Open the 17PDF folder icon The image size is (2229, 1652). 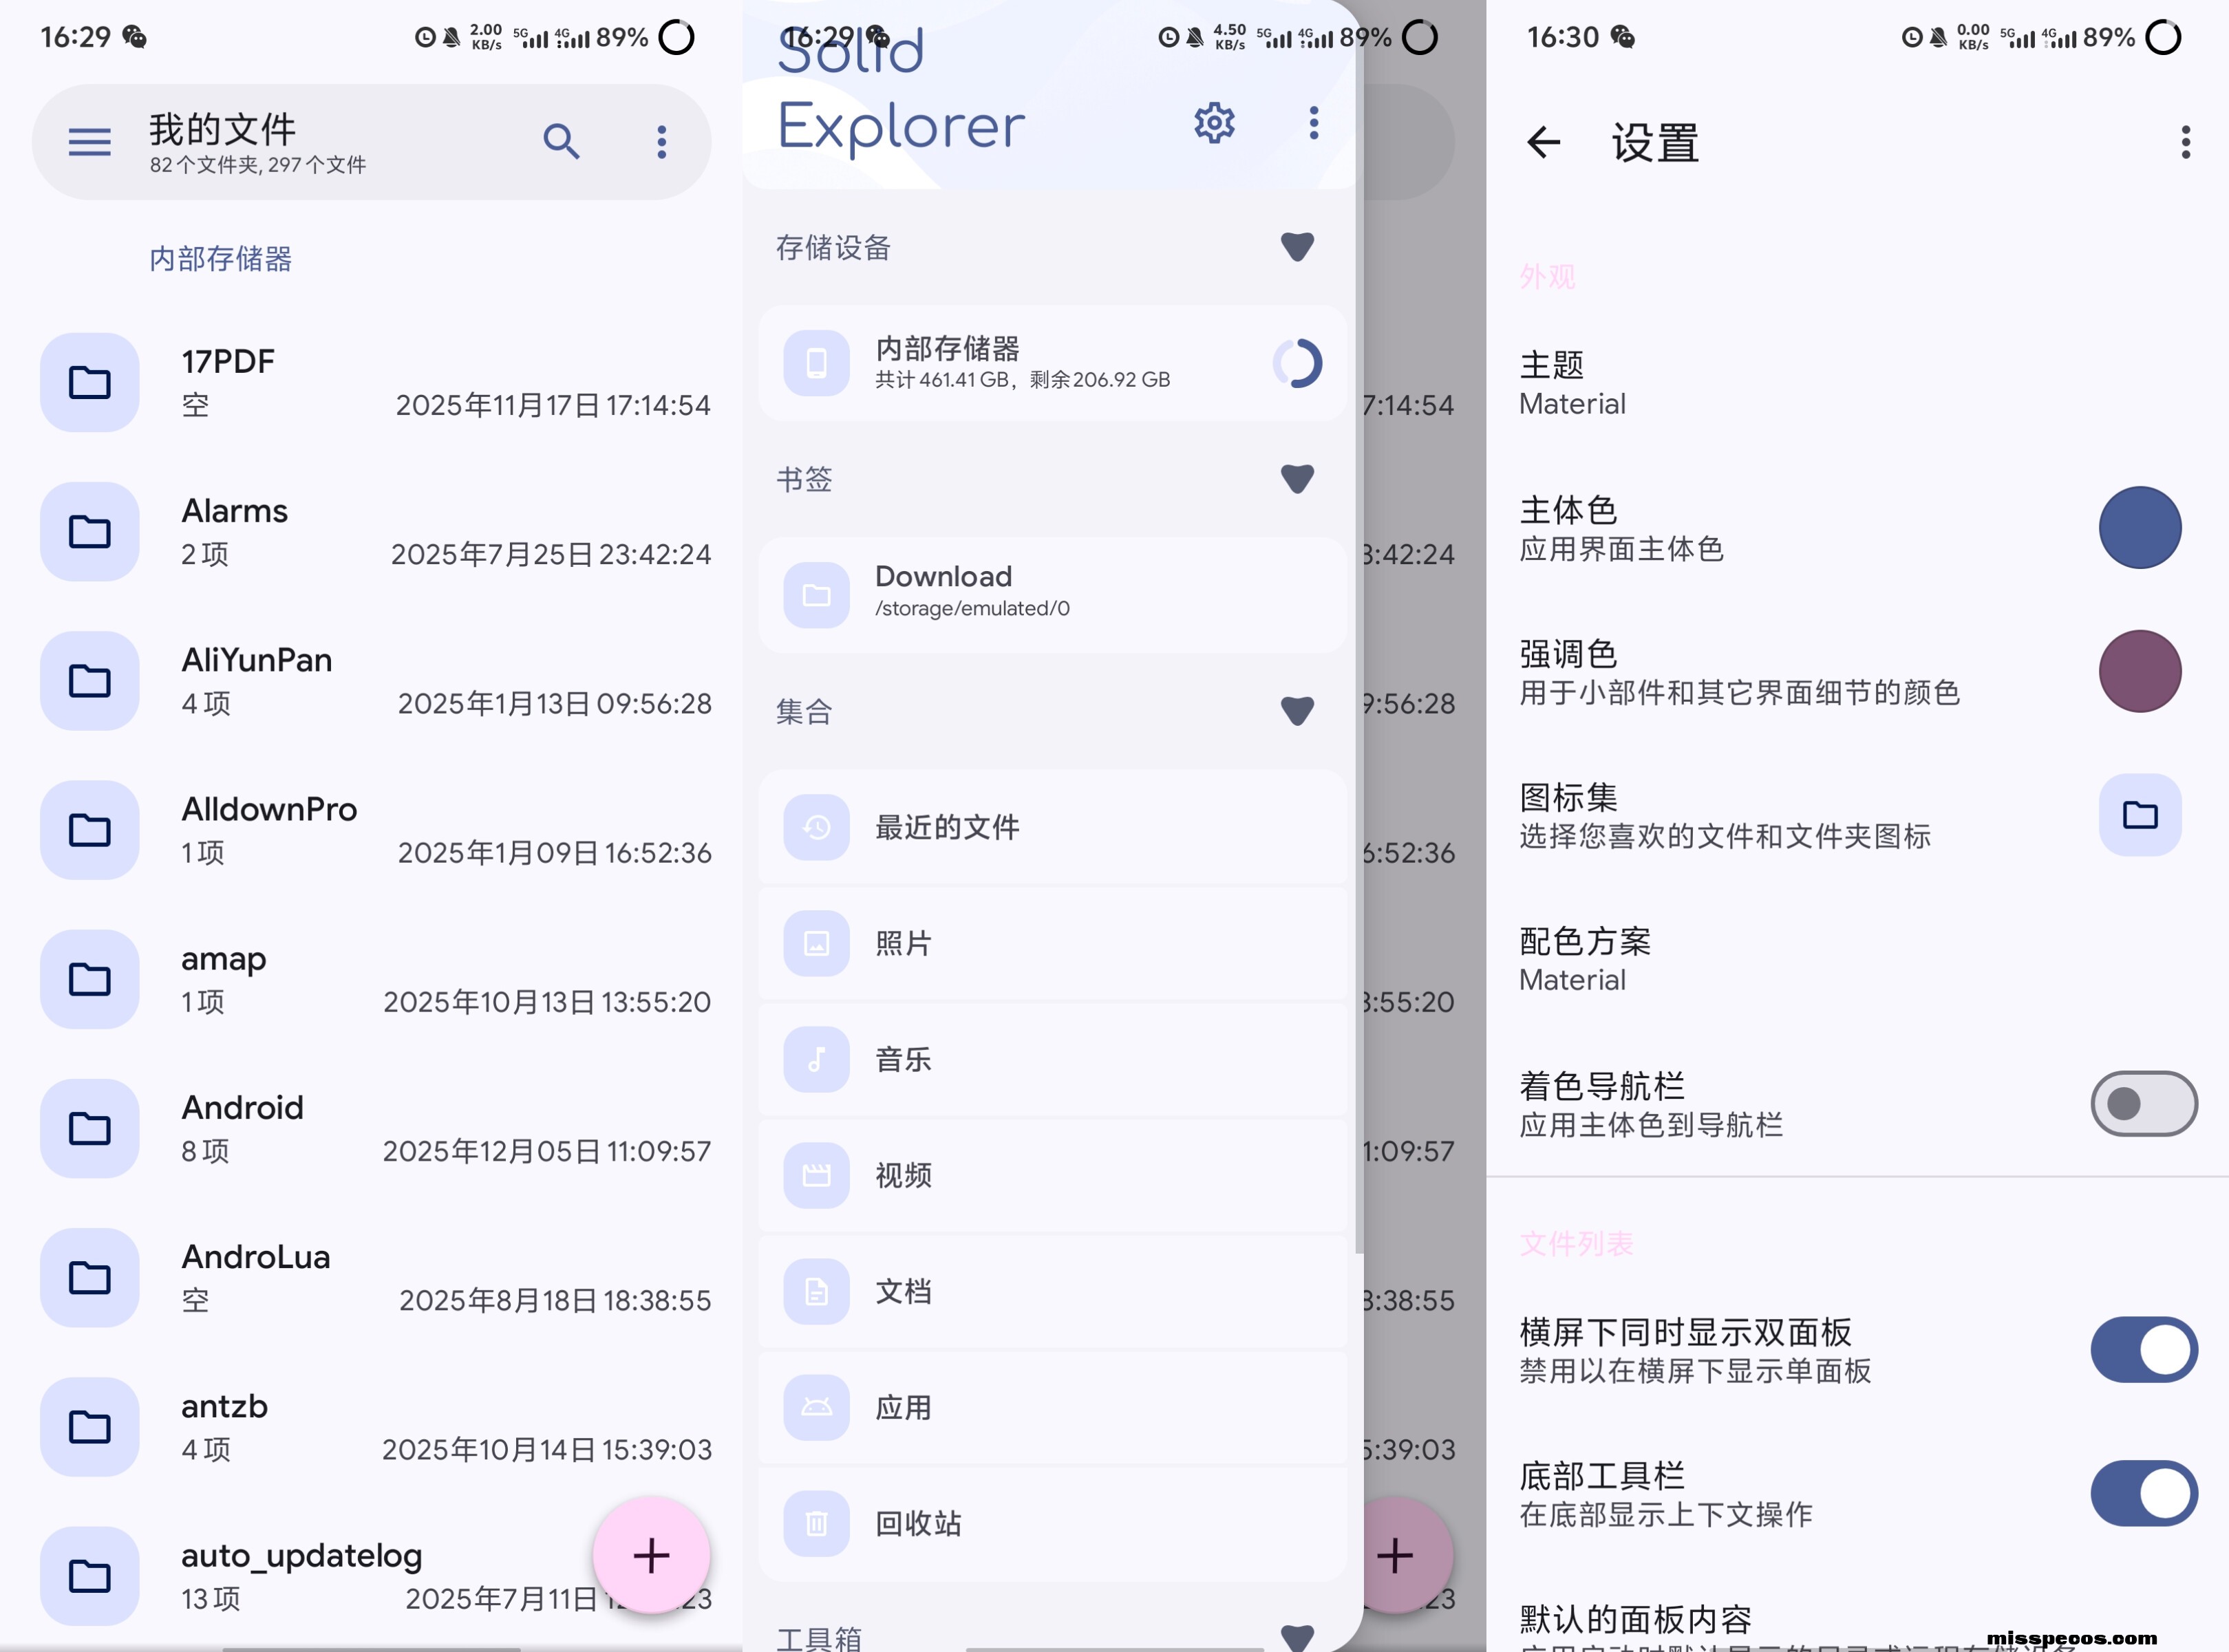click(x=89, y=382)
